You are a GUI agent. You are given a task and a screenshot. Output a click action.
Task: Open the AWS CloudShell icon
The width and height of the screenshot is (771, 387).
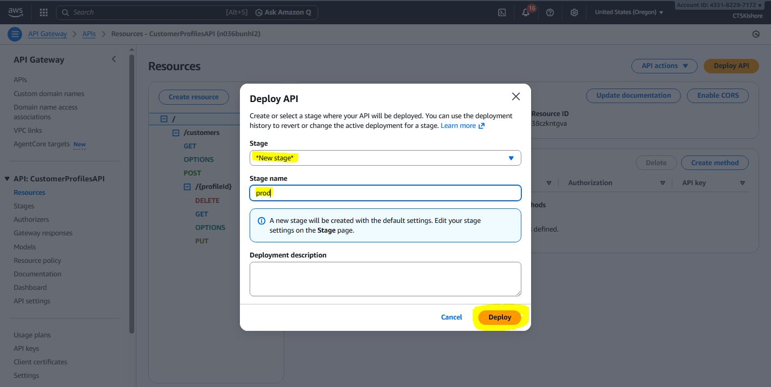(502, 12)
